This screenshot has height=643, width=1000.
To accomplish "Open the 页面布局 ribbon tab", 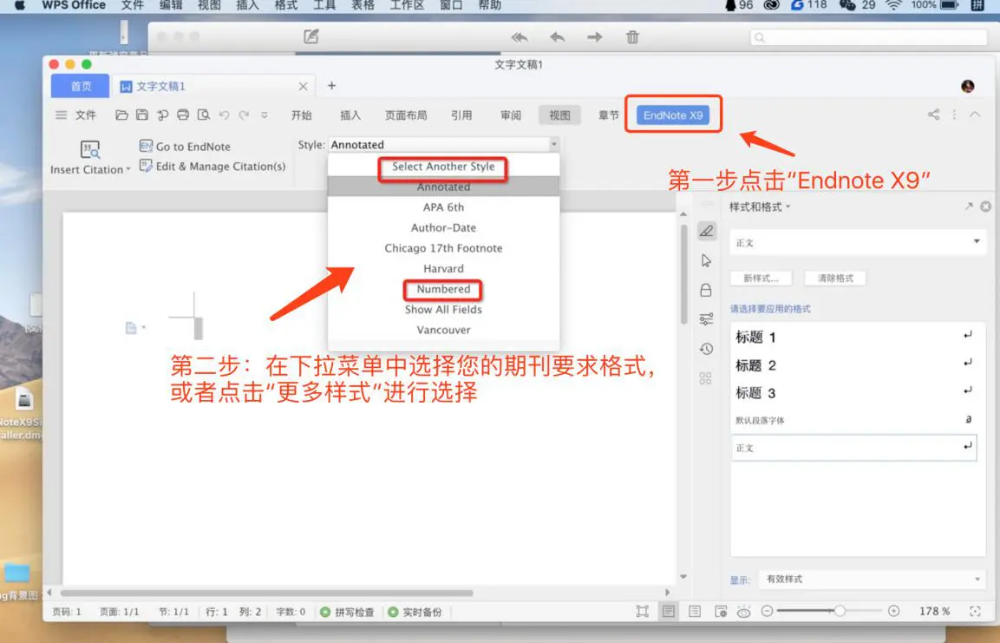I will (406, 115).
